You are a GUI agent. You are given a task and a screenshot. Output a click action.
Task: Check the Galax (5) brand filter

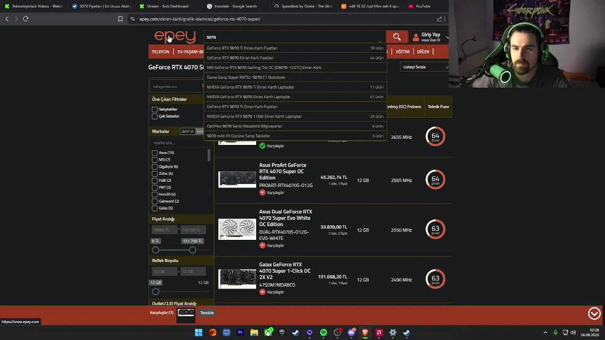click(155, 208)
